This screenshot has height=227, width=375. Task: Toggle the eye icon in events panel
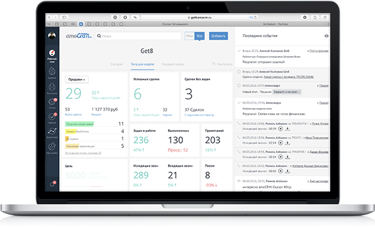[326, 36]
